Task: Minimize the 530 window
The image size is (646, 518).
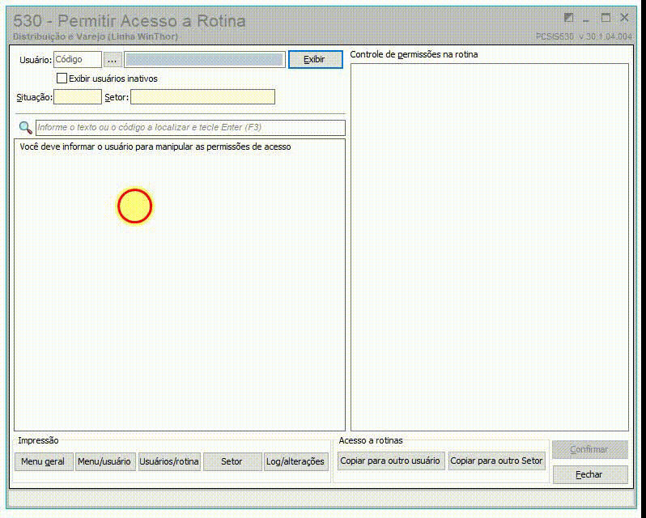Action: point(586,19)
